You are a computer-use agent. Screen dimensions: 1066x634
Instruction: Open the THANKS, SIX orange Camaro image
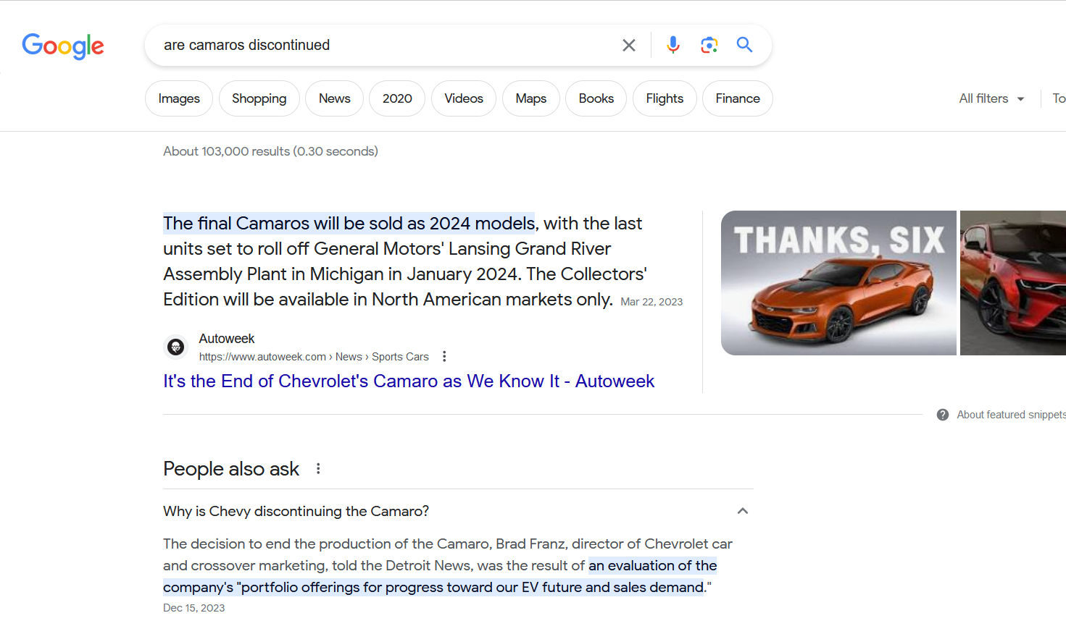[x=838, y=283]
